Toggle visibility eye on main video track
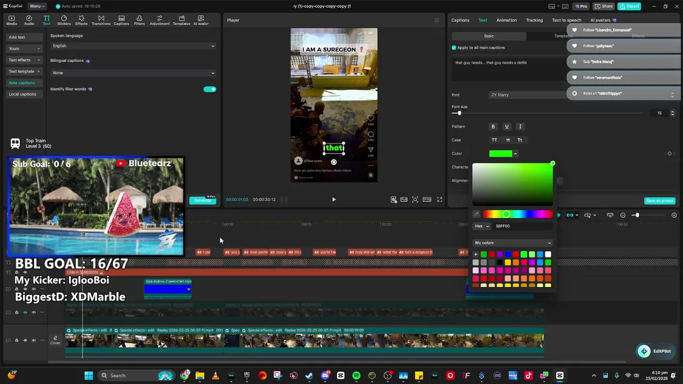Image resolution: width=683 pixels, height=384 pixels. pos(25,340)
